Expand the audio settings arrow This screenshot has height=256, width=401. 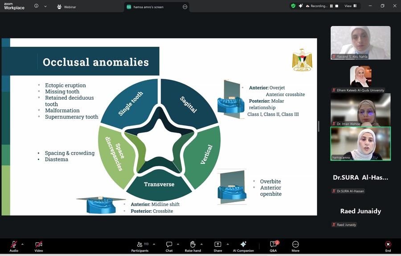[22, 244]
